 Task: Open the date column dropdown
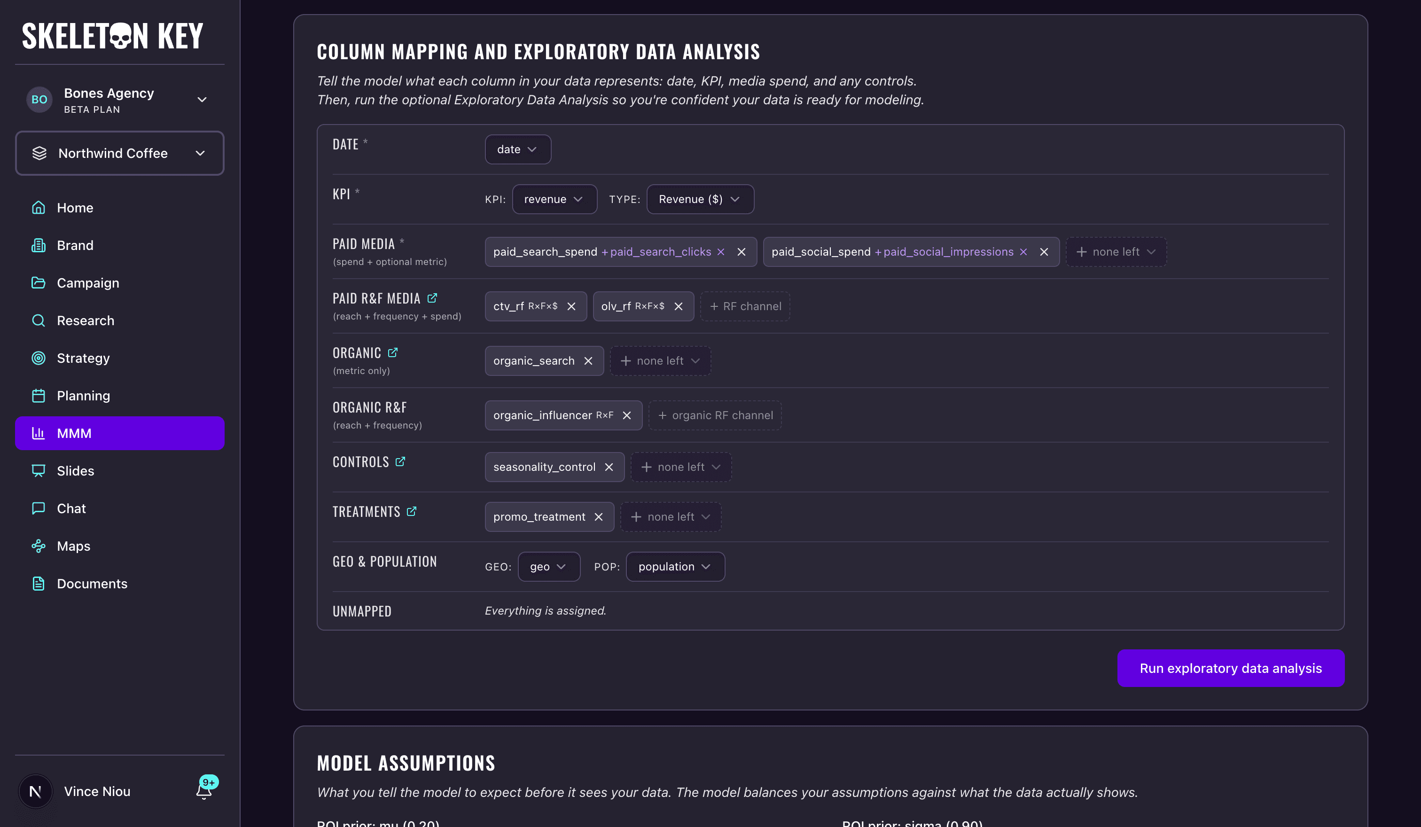click(x=518, y=149)
